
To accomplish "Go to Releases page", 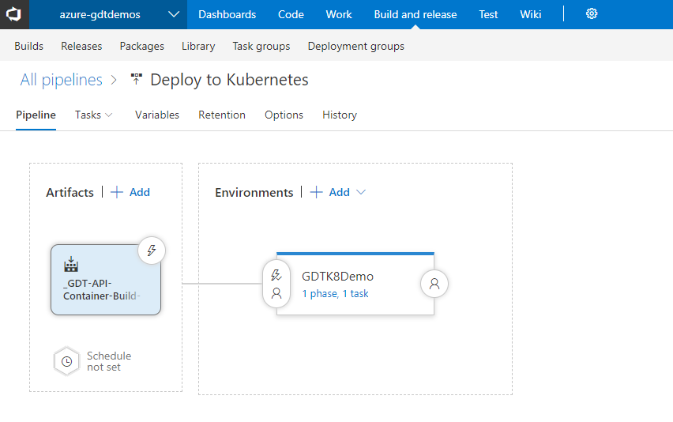I will click(x=81, y=46).
